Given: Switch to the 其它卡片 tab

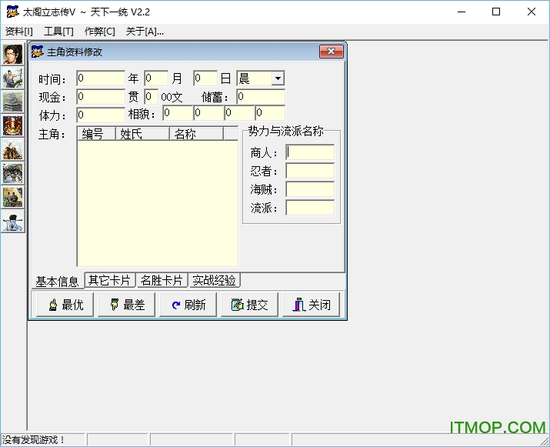Looking at the screenshot, I should [110, 280].
